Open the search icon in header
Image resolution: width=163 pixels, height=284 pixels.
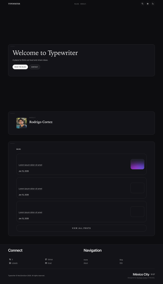click(x=143, y=3)
